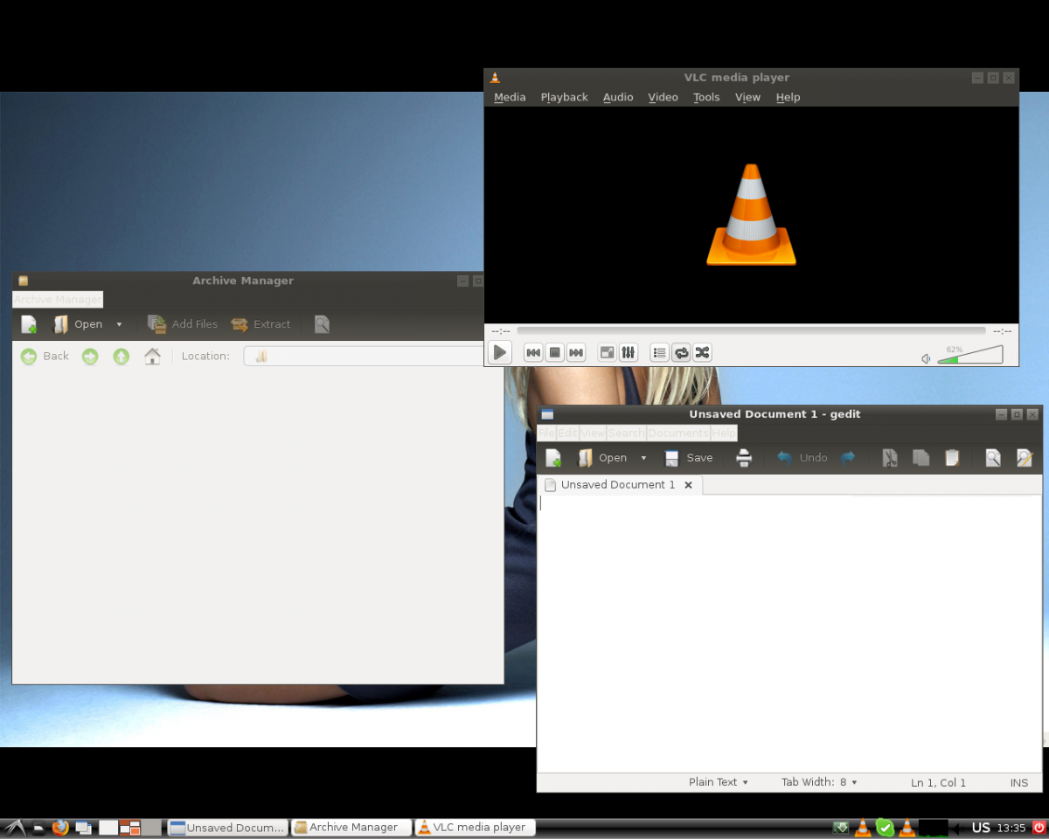Set the VLC volume slider level
The image size is (1049, 839).
pyautogui.click(x=970, y=355)
